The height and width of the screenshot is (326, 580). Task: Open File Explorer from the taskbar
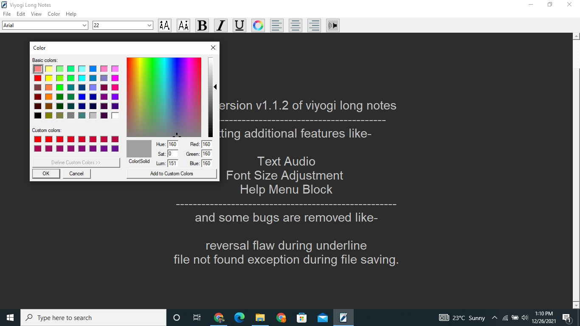click(x=260, y=318)
